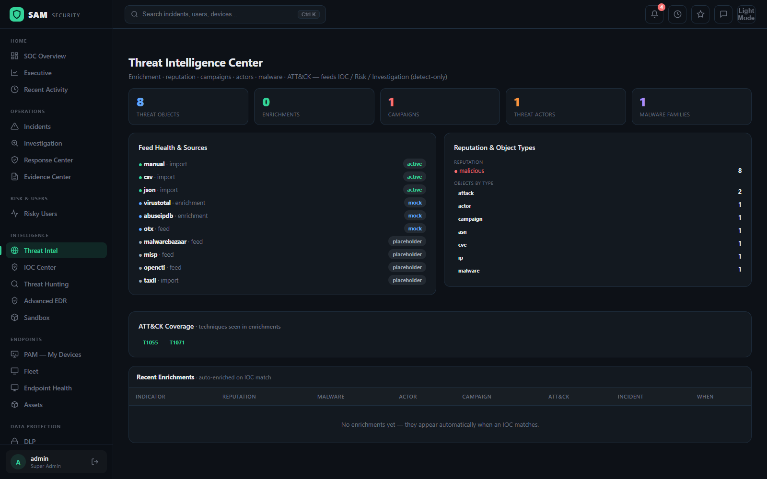767x479 pixels.
Task: Click the Advanced EDR shield icon
Action: 14,301
